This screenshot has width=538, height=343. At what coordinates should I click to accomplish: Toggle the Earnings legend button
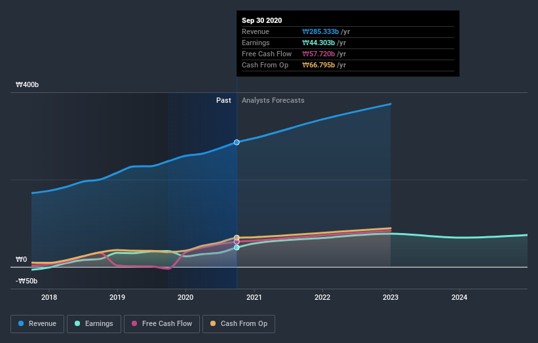pos(94,324)
